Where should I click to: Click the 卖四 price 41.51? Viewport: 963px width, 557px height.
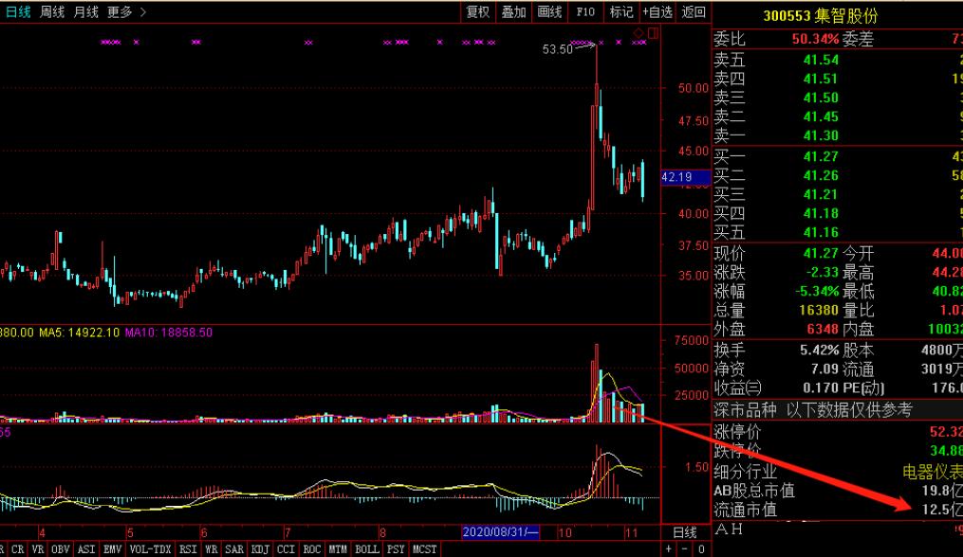(x=821, y=79)
